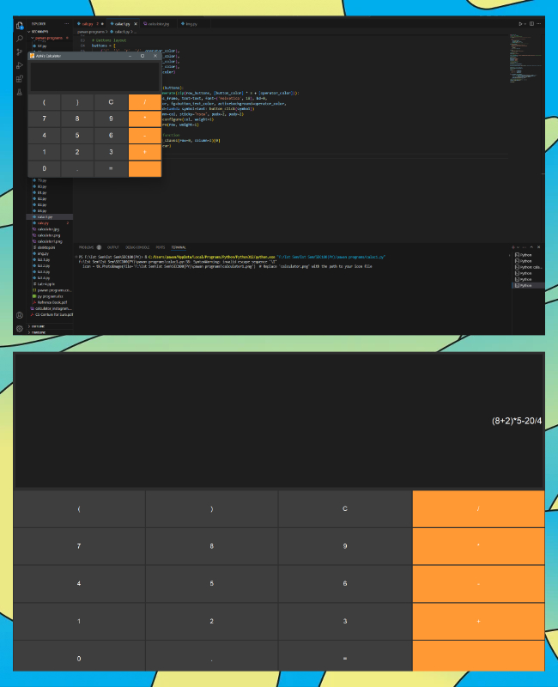Open the run button dropdown arrow
The width and height of the screenshot is (558, 687).
[525, 24]
